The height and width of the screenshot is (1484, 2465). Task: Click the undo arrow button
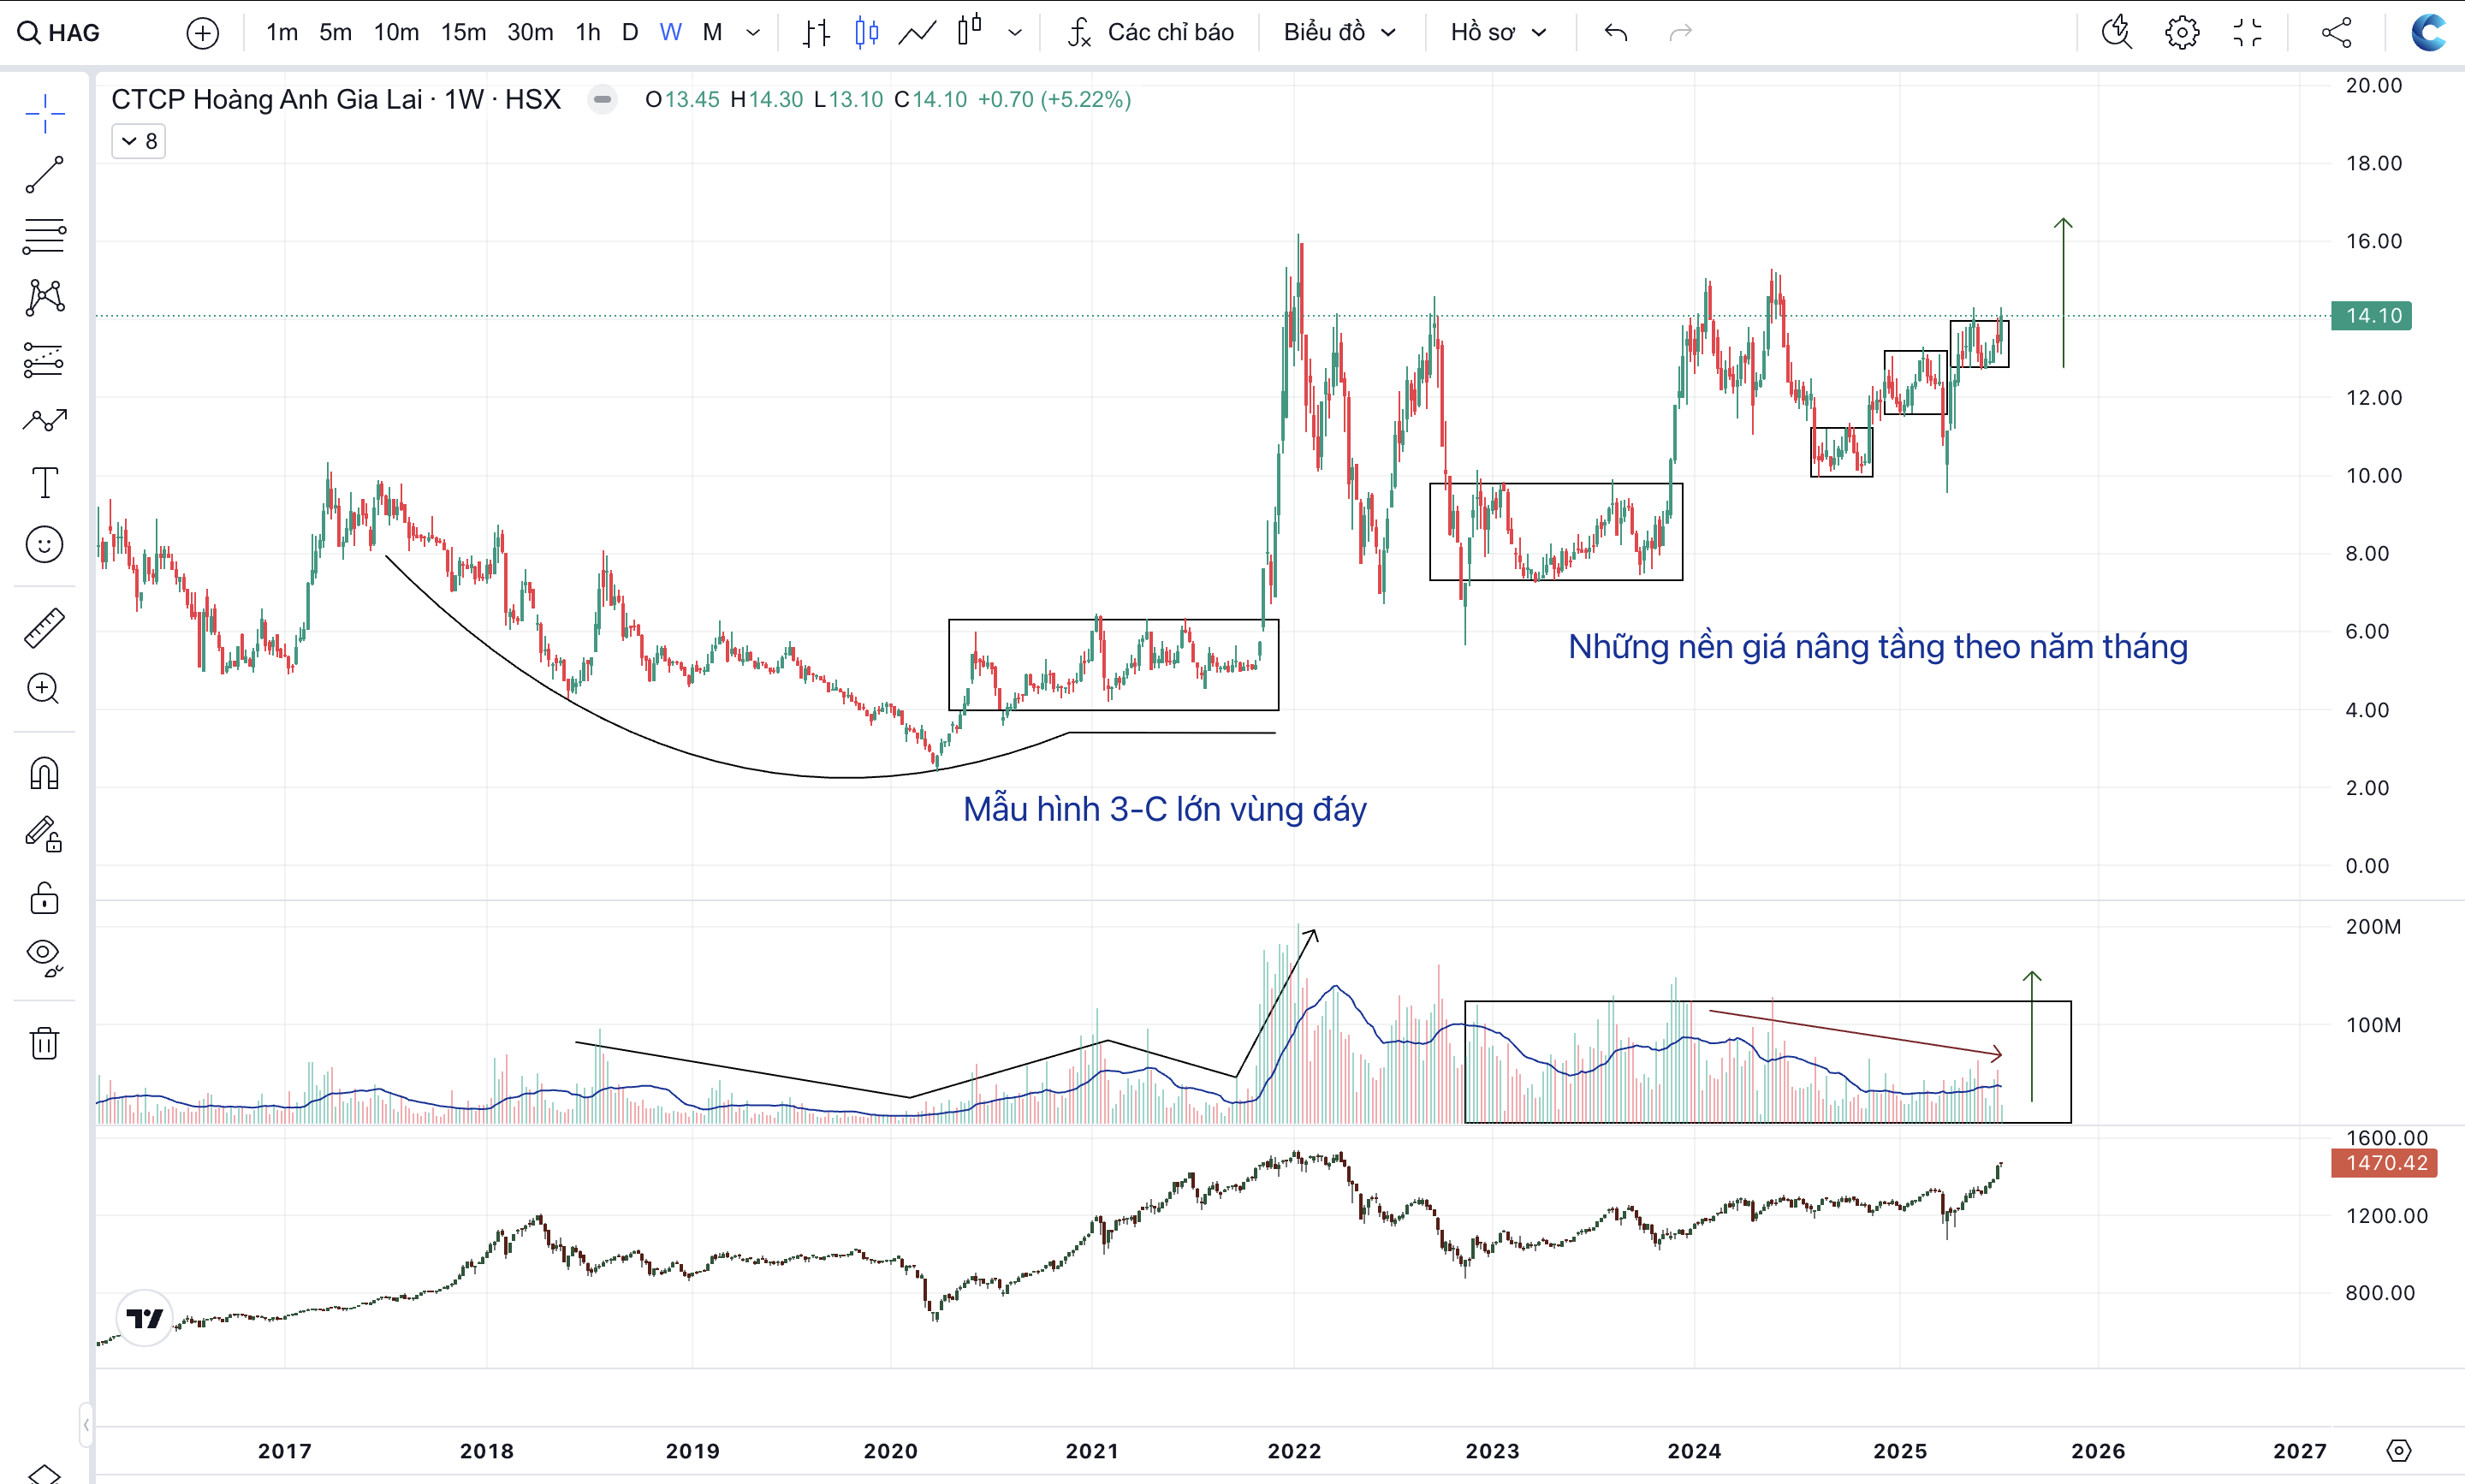click(x=1615, y=33)
